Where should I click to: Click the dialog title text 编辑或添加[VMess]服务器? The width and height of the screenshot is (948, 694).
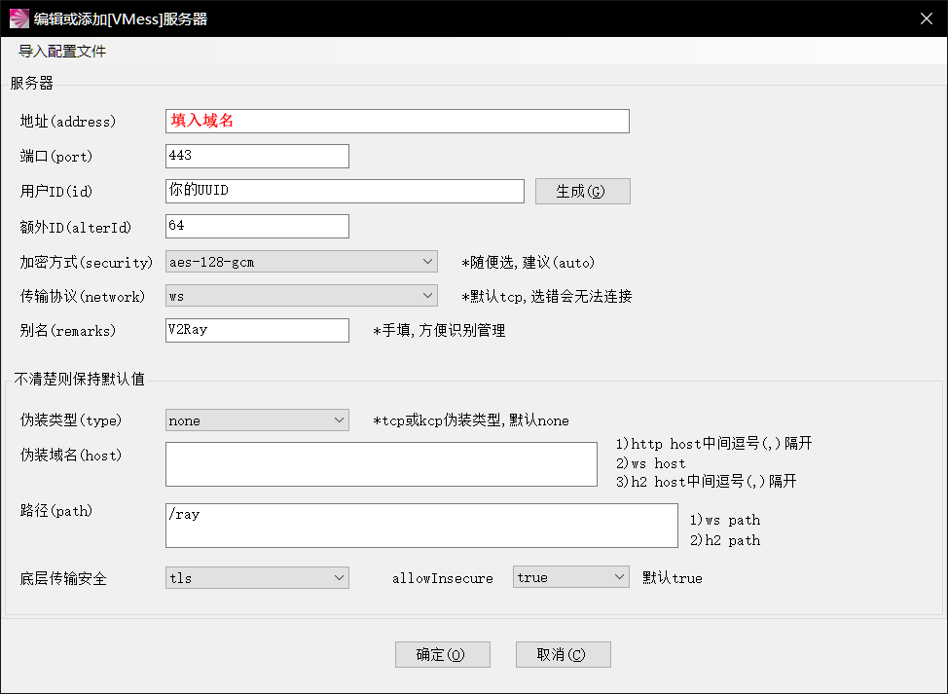(x=121, y=18)
